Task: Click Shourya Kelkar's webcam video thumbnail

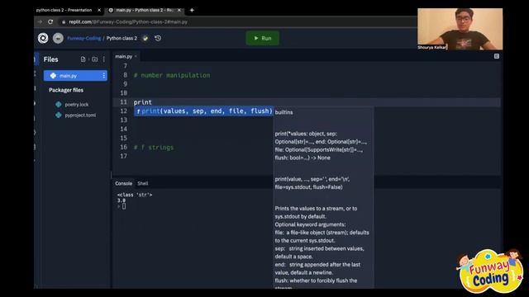Action: (x=460, y=29)
